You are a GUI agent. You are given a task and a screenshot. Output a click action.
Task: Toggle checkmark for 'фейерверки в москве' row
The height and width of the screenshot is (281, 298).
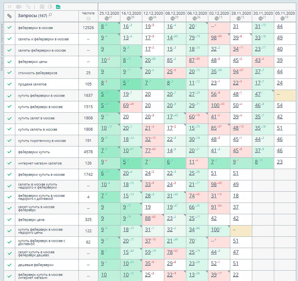click(9, 27)
